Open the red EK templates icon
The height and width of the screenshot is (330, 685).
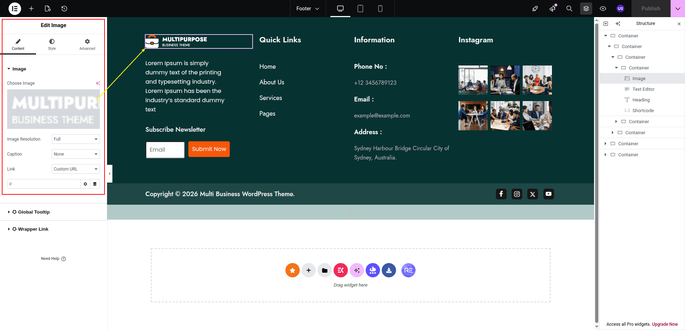coord(341,270)
